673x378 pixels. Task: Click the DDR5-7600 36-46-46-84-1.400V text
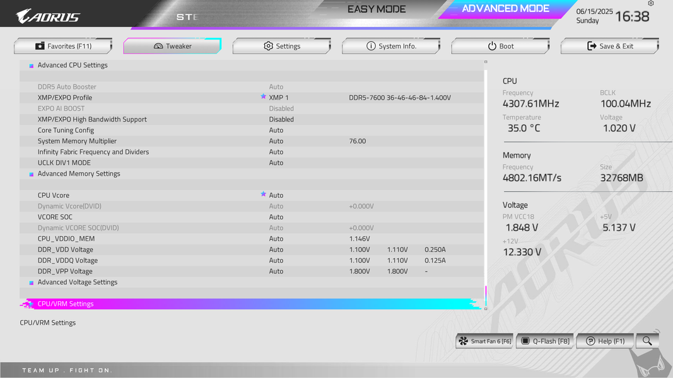point(400,98)
